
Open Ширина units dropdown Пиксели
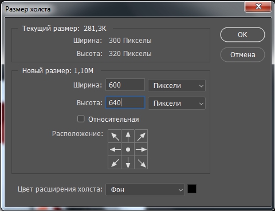(x=176, y=86)
